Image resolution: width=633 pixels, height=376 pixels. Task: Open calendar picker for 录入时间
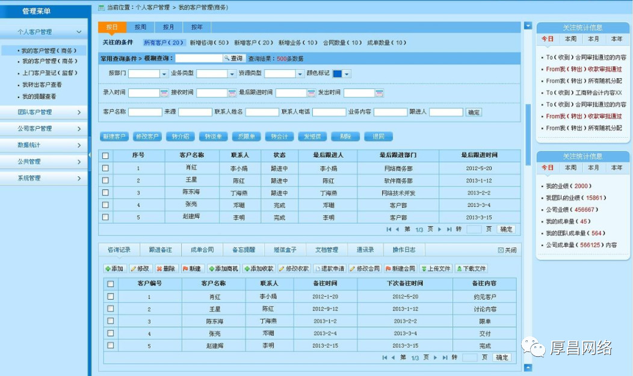164,93
